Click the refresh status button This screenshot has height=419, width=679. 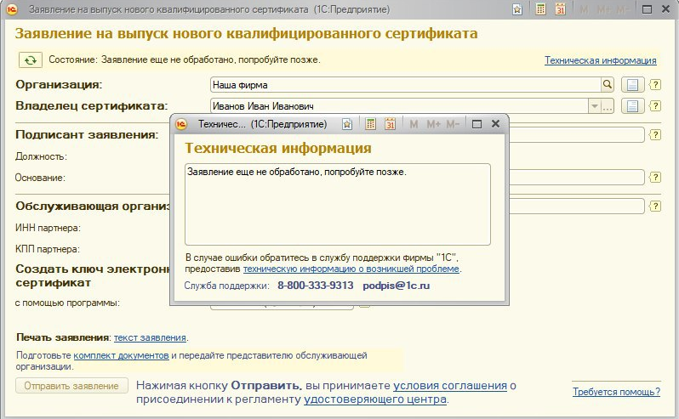coord(31,60)
